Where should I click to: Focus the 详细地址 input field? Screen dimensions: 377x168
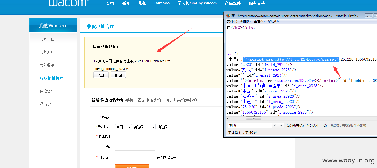143,136
